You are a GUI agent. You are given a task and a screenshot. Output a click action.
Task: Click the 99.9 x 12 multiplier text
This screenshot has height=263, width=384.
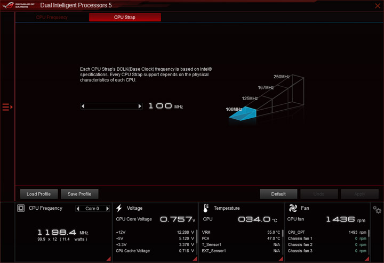62,239
